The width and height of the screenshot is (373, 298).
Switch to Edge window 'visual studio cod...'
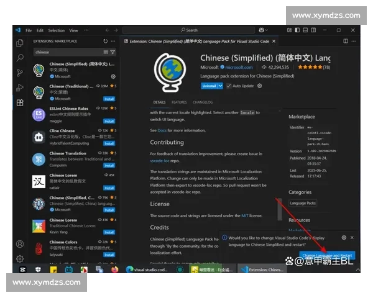147,269
